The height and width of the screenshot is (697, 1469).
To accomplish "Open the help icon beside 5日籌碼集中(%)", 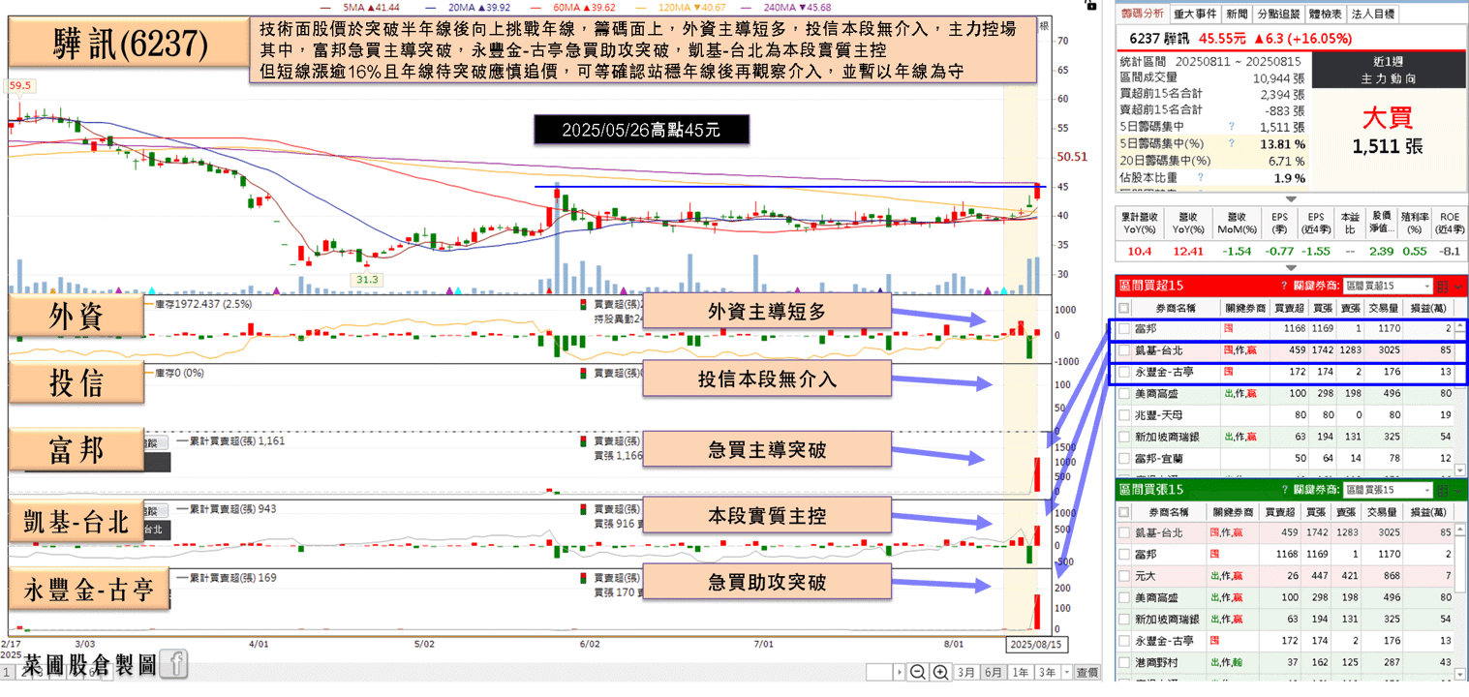I will tap(1232, 143).
